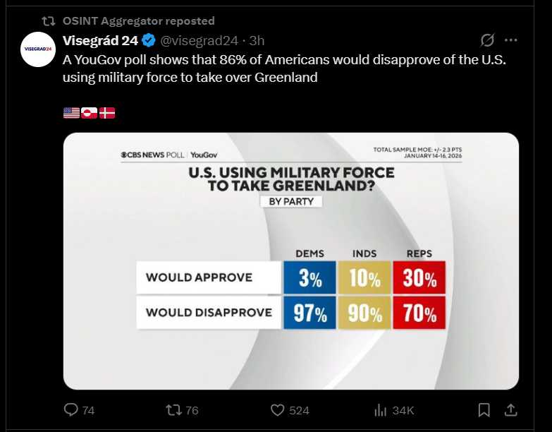This screenshot has height=432, width=552.
Task: Click the blue DEMS 97% cell
Action: (309, 313)
